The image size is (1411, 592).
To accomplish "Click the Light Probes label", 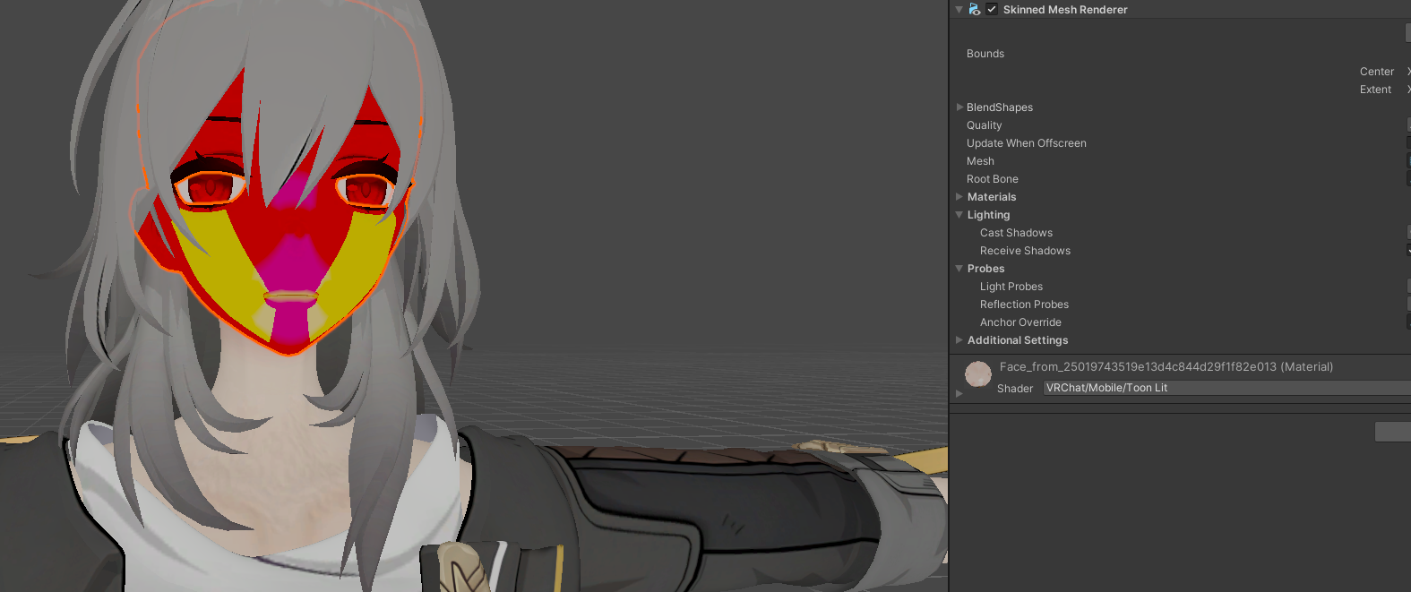I will [x=1011, y=287].
